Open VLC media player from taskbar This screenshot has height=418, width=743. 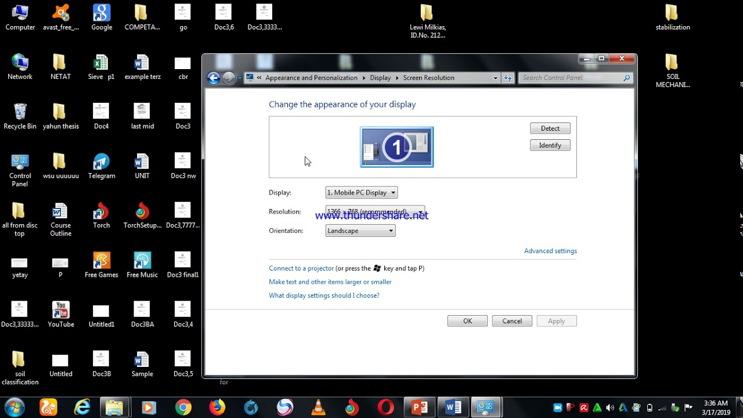click(318, 408)
